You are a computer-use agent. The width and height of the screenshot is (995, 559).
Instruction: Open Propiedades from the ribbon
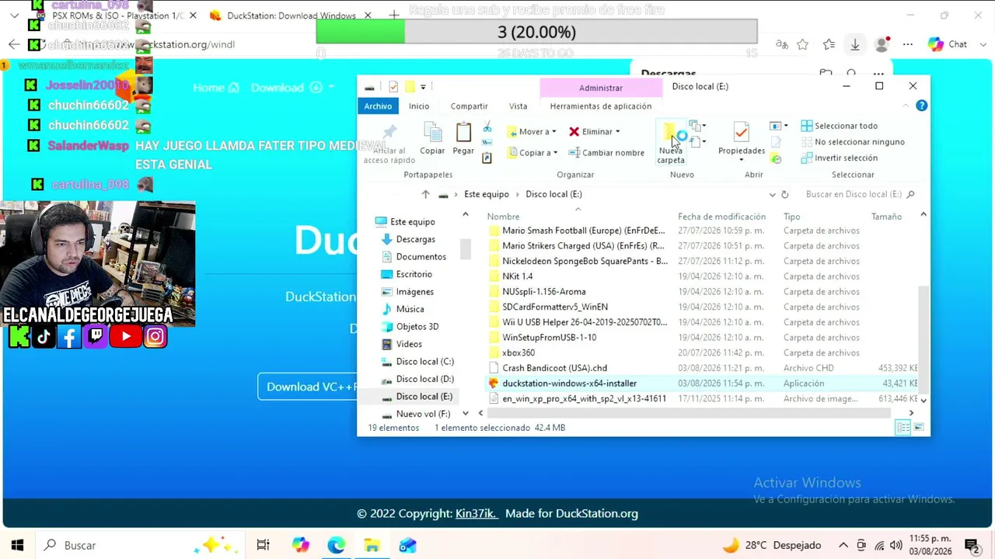pos(742,140)
